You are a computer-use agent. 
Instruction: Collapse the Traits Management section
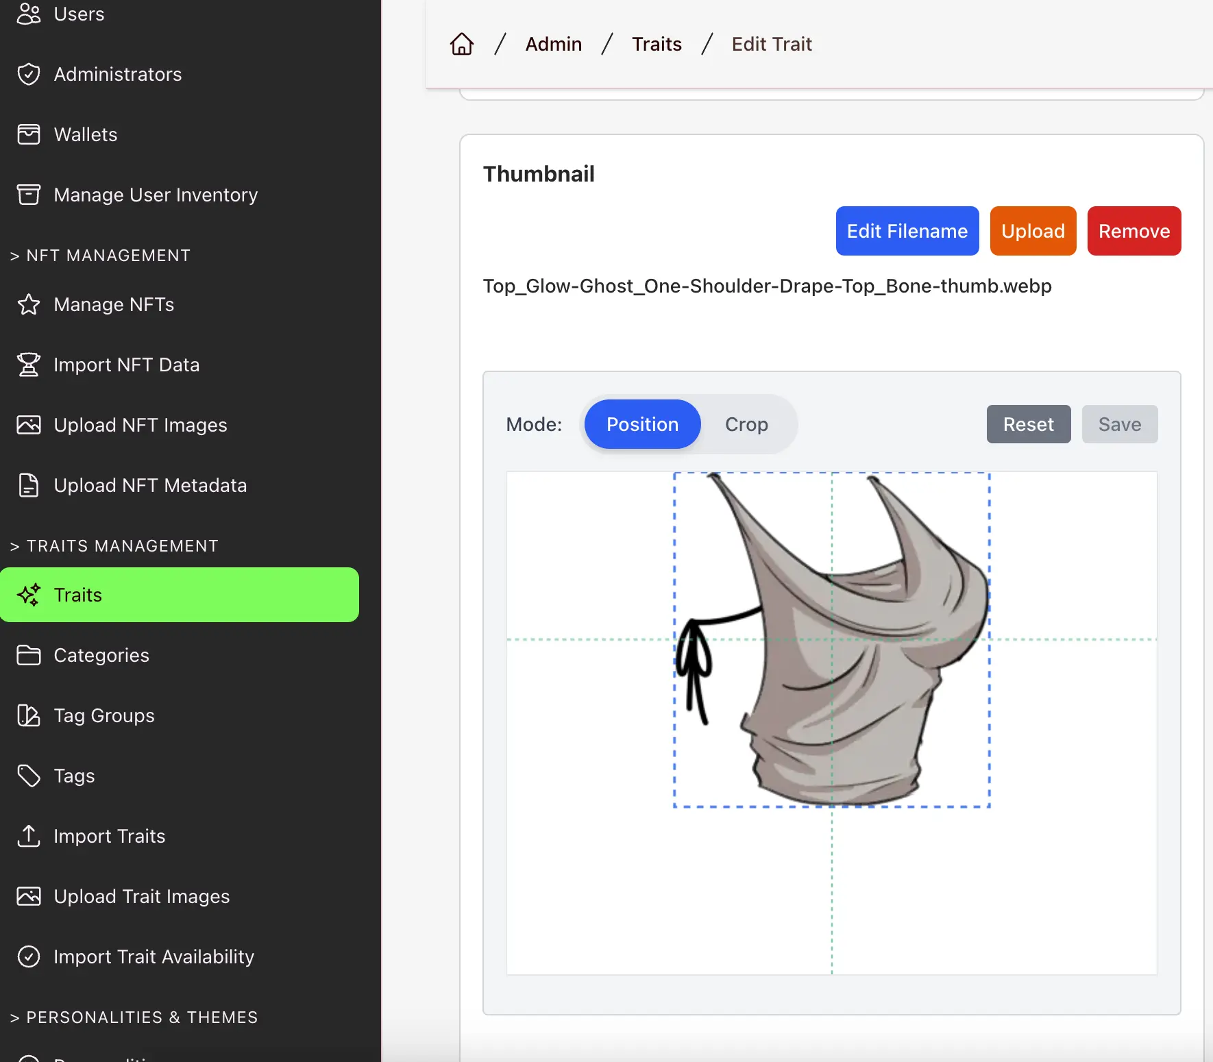[114, 546]
